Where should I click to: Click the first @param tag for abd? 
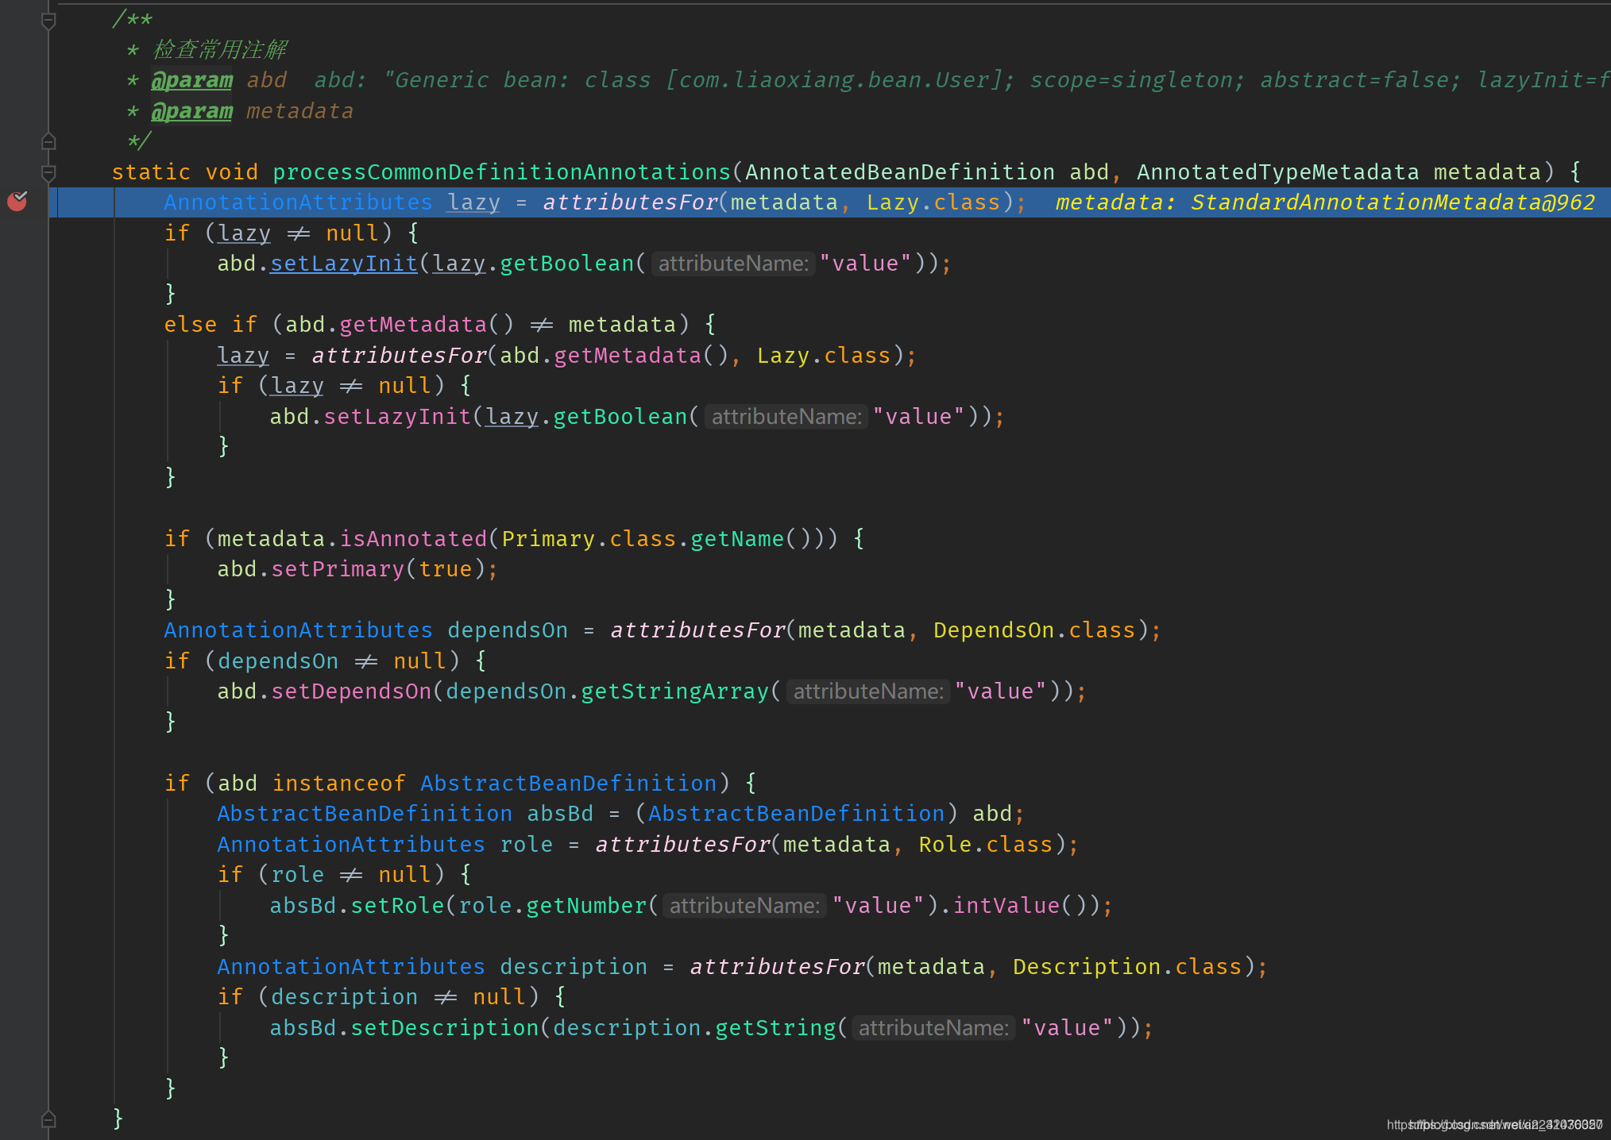point(192,80)
